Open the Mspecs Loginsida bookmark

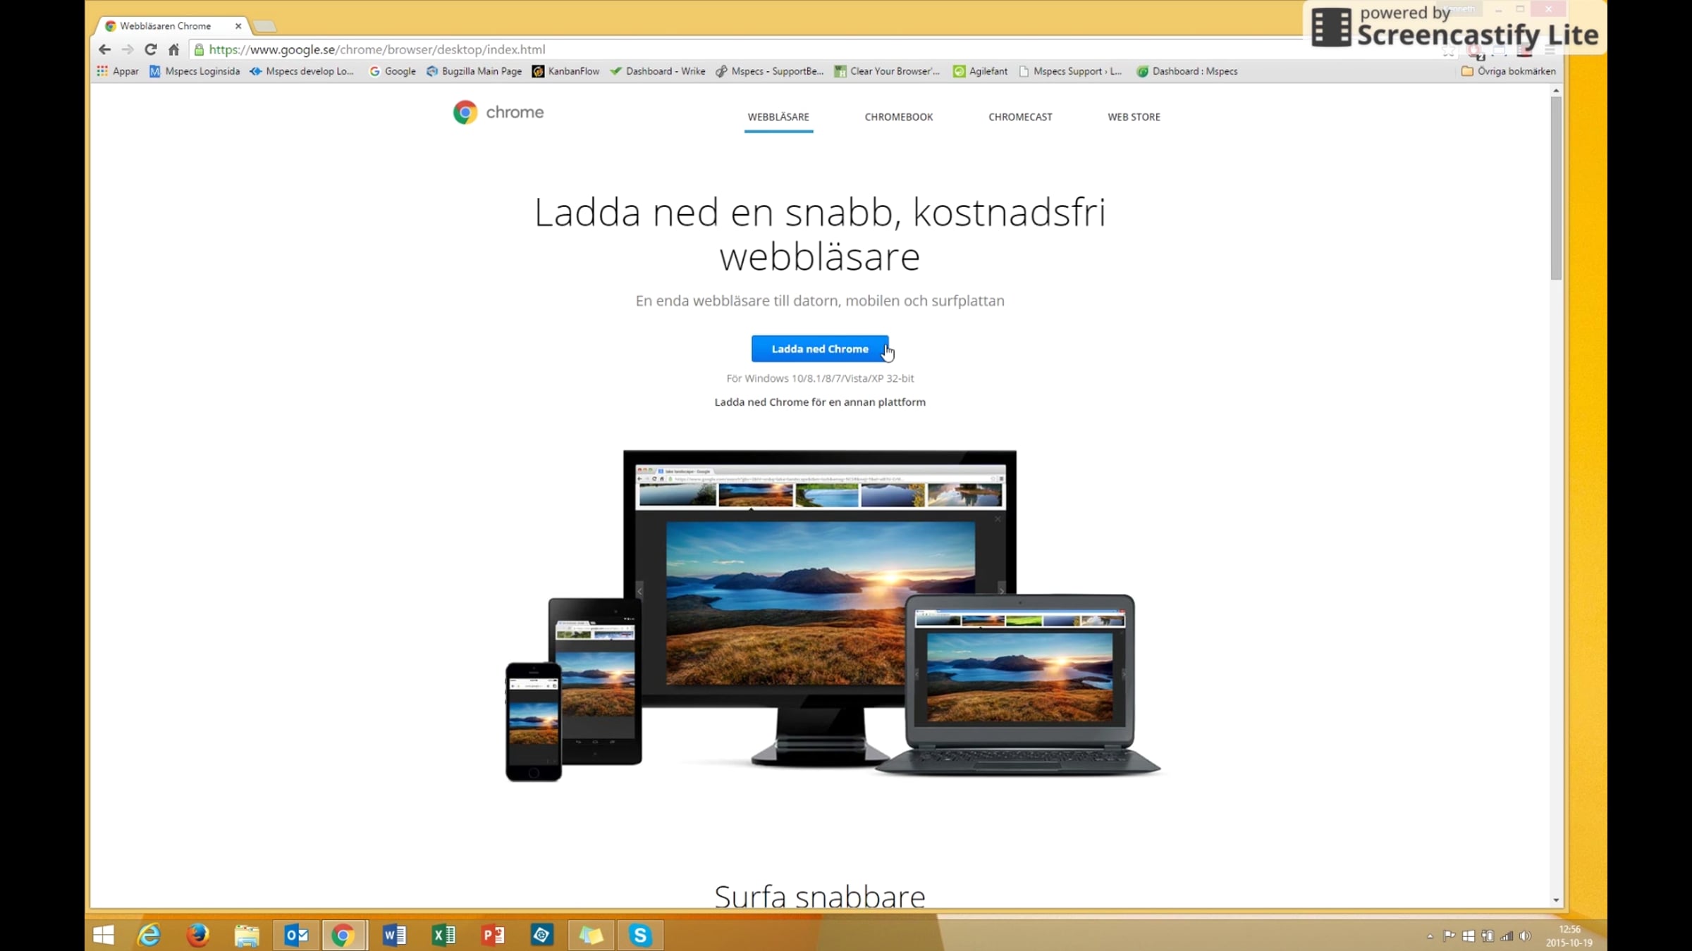[x=195, y=71]
